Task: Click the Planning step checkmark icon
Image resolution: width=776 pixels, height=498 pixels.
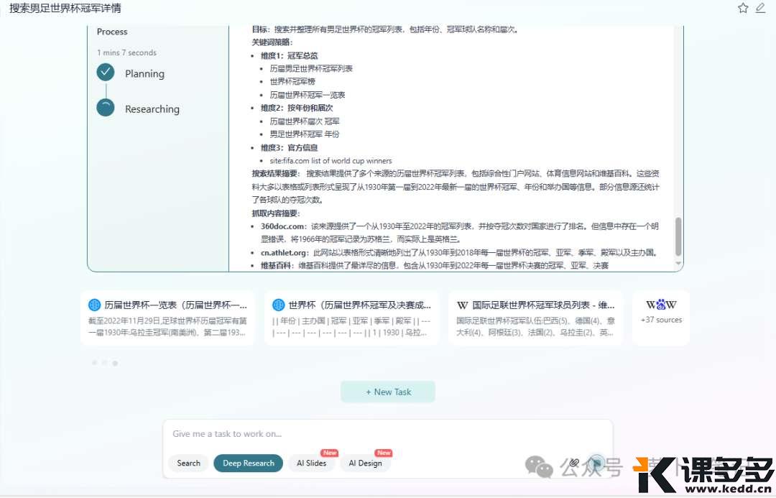Action: [x=106, y=73]
